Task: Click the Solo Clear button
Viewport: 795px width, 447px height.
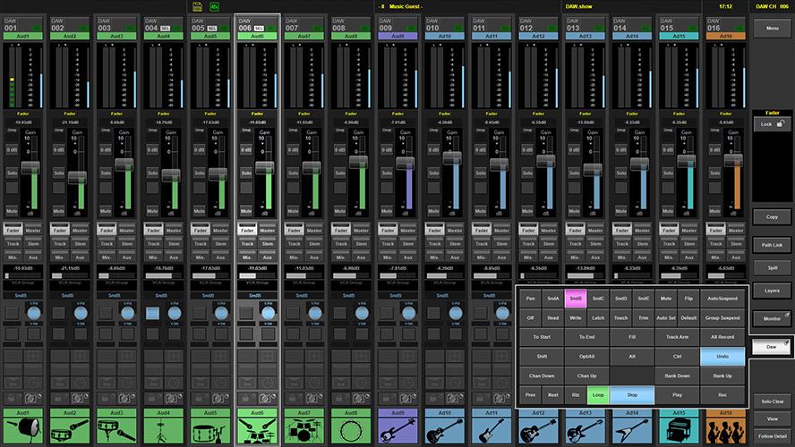Action: point(771,401)
